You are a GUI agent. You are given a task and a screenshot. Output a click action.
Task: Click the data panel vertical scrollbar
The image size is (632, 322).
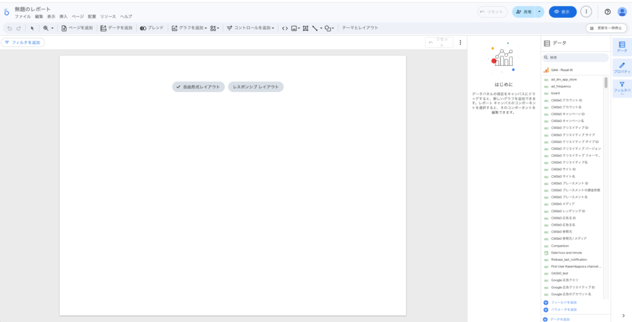click(x=605, y=83)
